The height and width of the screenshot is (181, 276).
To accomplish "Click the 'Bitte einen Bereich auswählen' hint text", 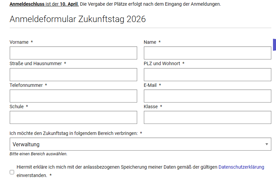I will (38, 154).
